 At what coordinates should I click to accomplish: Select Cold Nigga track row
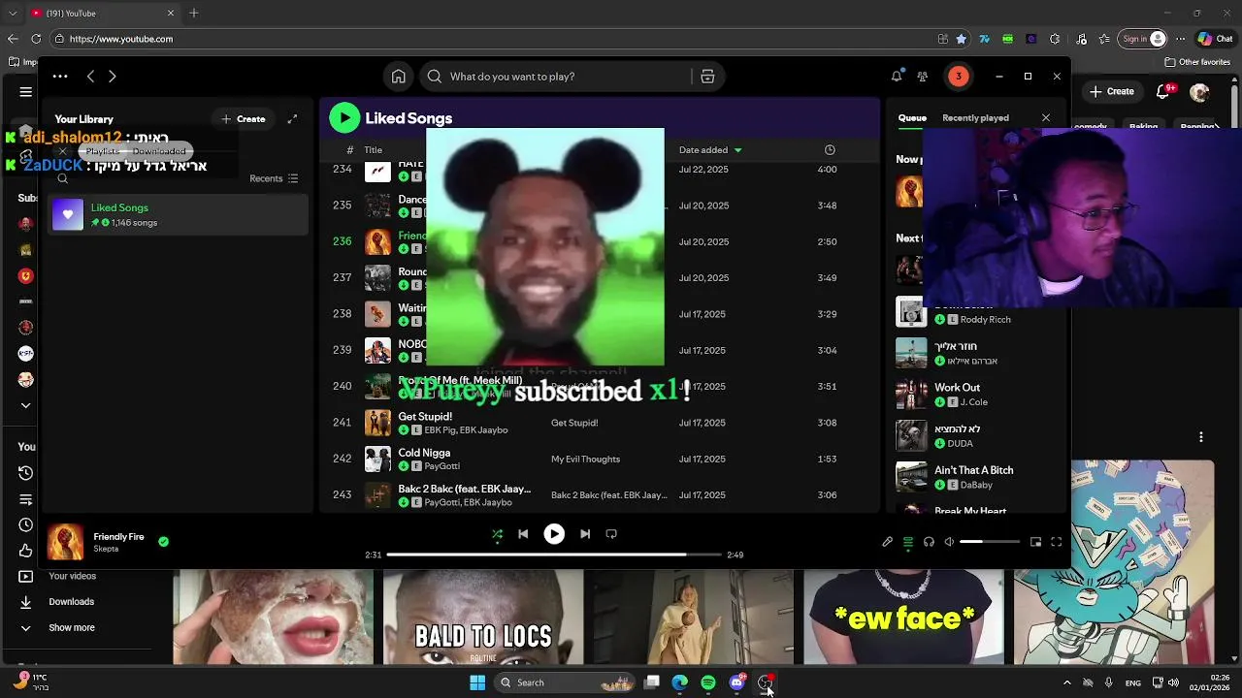pyautogui.click(x=598, y=459)
